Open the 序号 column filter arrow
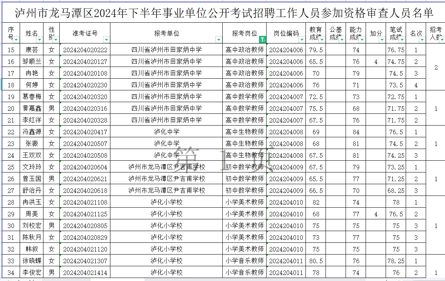Screen dimensions: 445x281 [x=15, y=40]
